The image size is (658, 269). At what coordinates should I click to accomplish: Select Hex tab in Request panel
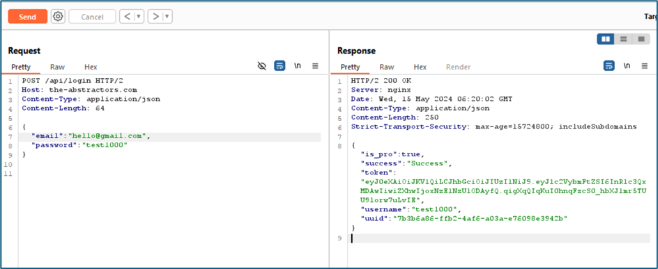click(x=91, y=67)
